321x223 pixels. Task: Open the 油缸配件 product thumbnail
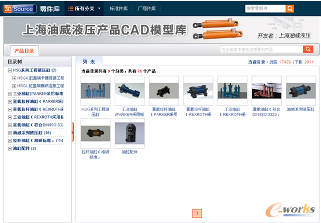(x=130, y=133)
